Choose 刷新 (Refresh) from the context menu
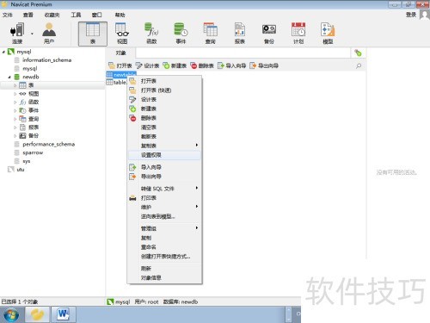This screenshot has width=430, height=323. 164,269
